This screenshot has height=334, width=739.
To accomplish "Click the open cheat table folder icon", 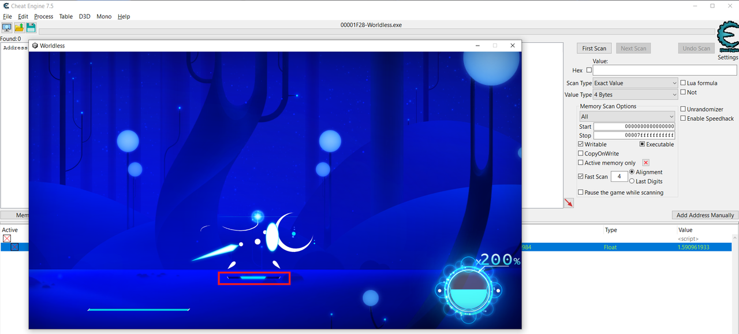I will [19, 27].
